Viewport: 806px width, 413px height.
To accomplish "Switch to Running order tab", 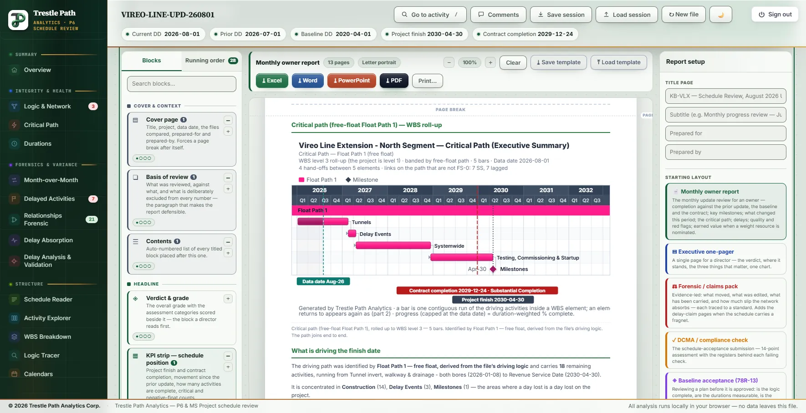I will click(211, 61).
